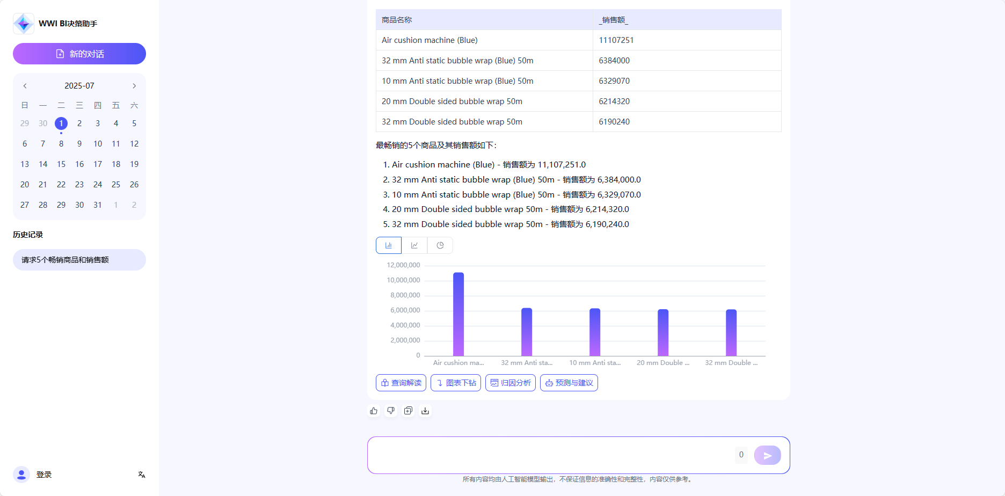This screenshot has height=496, width=1005.
Task: Select July 15 in the calendar
Action: [x=61, y=164]
